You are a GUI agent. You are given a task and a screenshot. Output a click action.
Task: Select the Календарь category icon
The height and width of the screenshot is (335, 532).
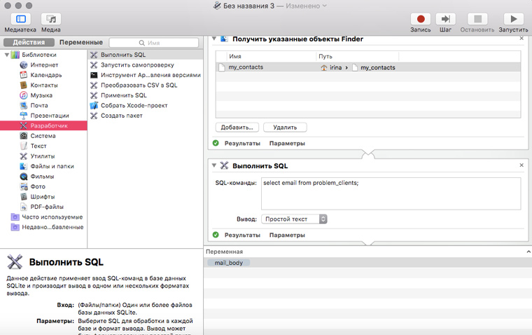pyautogui.click(x=24, y=75)
